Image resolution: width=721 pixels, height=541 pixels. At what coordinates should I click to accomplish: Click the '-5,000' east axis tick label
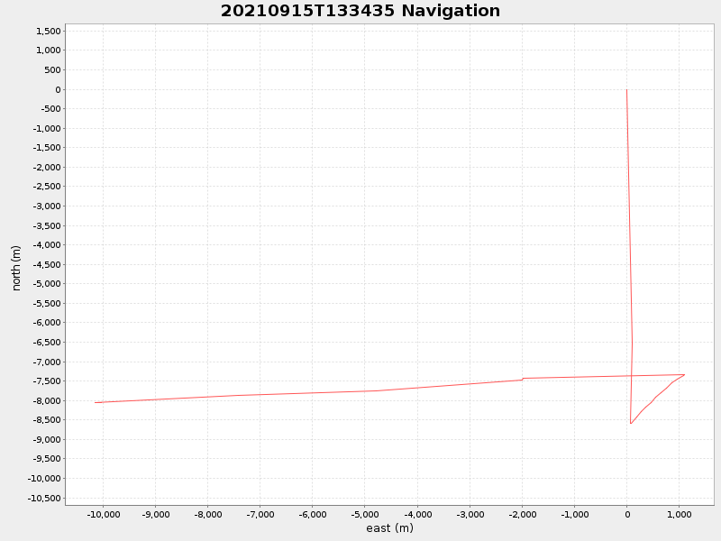[365, 514]
